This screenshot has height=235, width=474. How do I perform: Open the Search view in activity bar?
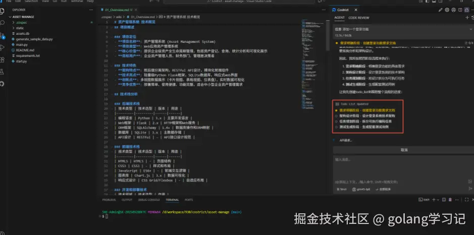point(2,23)
